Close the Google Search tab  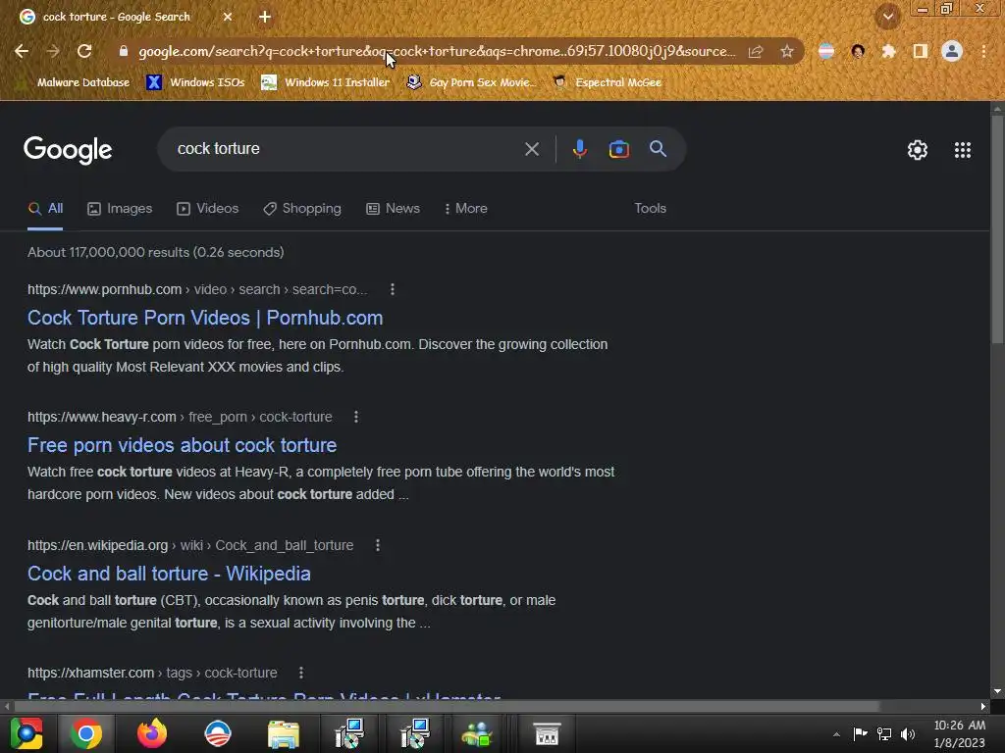(228, 17)
